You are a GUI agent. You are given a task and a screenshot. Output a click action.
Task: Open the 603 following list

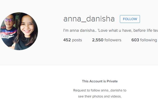tap(144, 40)
